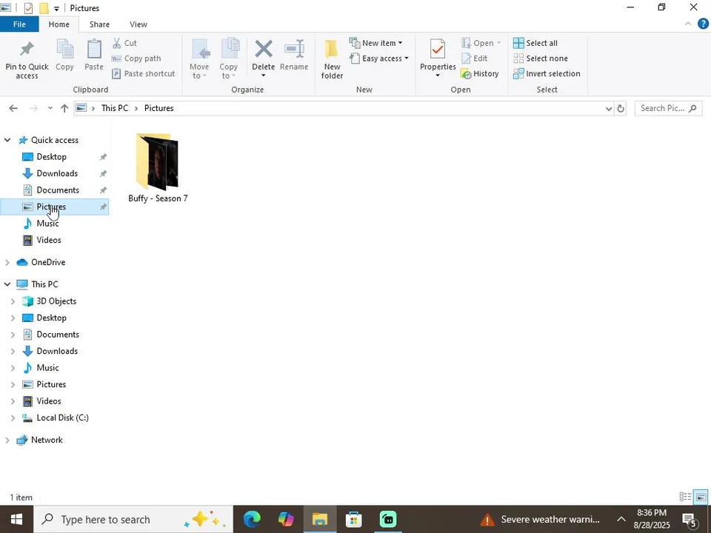The image size is (711, 533).
Task: Go back with the Back arrow
Action: [13, 108]
